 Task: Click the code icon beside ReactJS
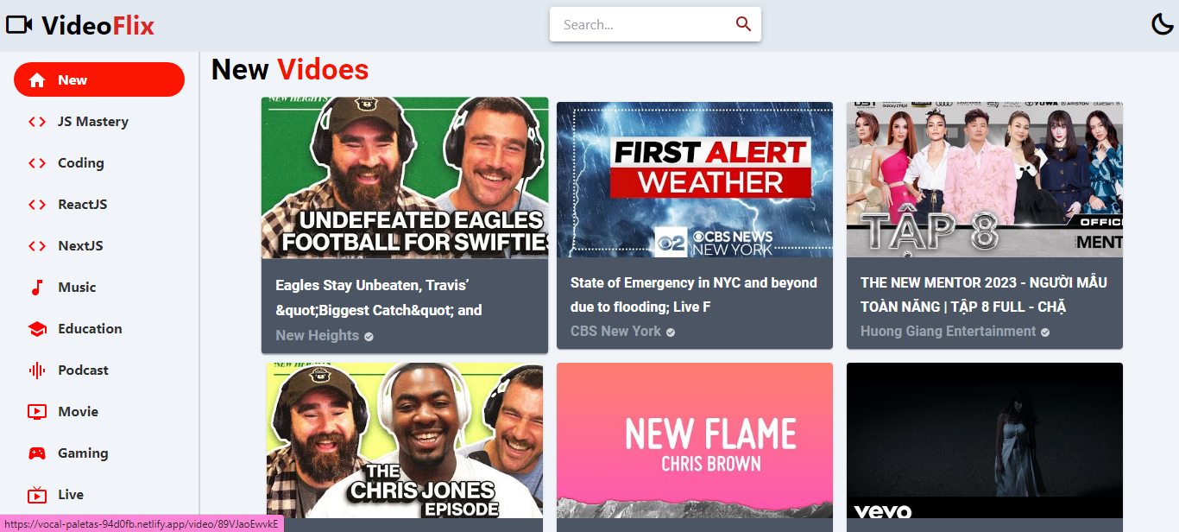(x=37, y=205)
